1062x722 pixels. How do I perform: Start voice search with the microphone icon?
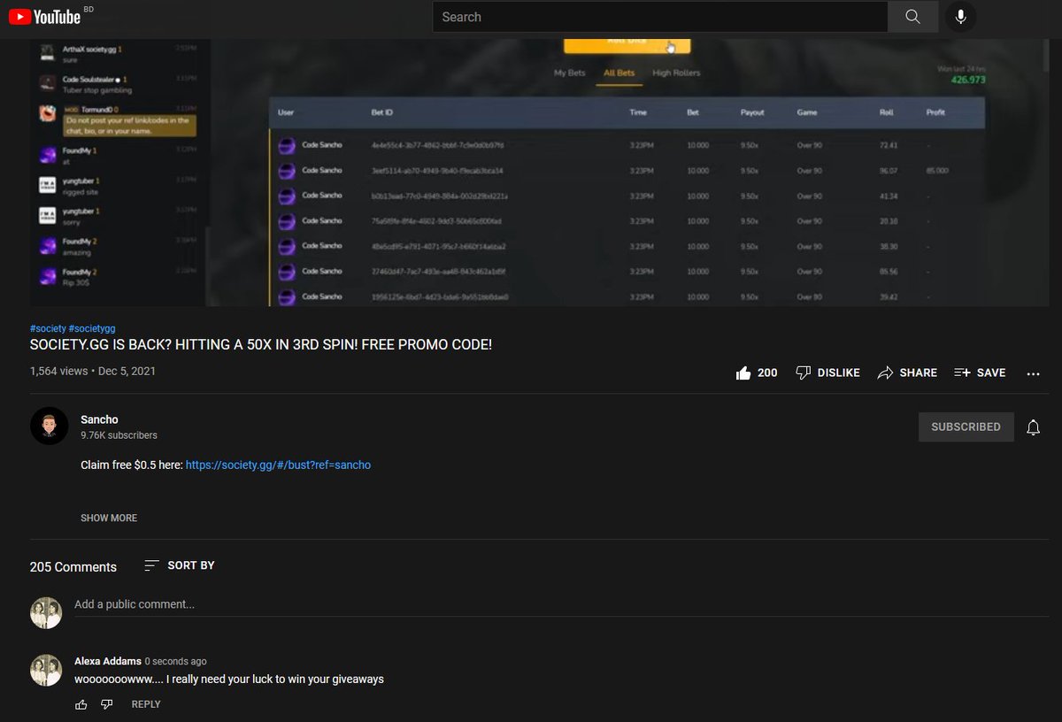coord(960,17)
